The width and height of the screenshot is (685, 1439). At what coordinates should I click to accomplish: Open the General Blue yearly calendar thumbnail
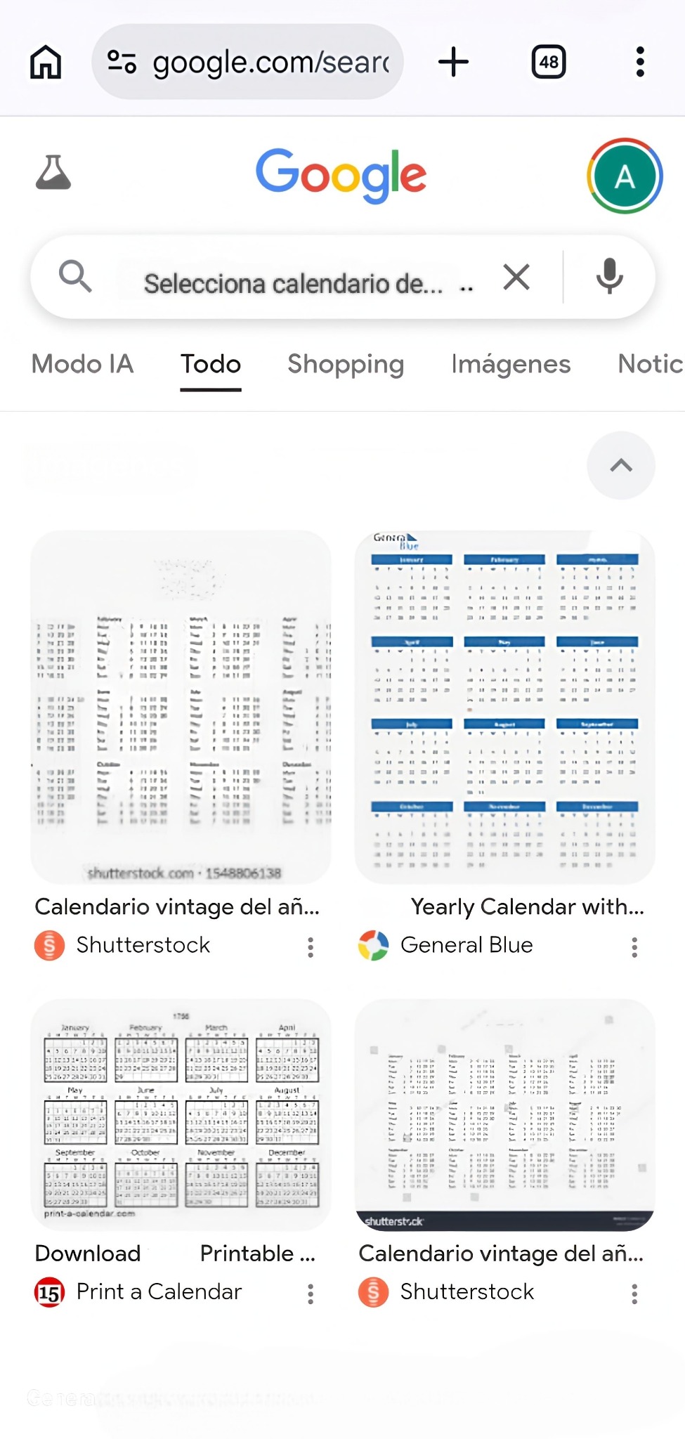tap(504, 706)
